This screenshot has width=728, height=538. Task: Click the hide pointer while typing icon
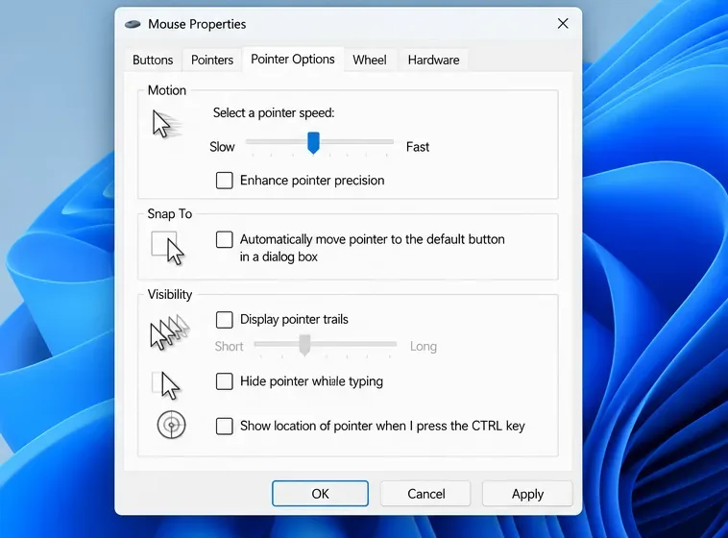click(x=166, y=385)
